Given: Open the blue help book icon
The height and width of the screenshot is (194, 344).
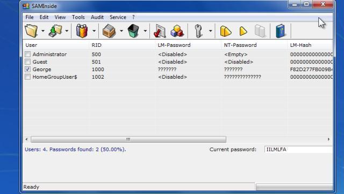Looking at the screenshot, I should pos(281,31).
